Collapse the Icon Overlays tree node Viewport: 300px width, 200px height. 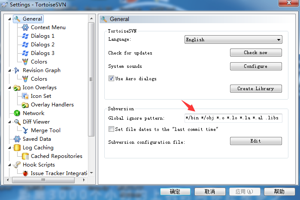tap(9, 88)
